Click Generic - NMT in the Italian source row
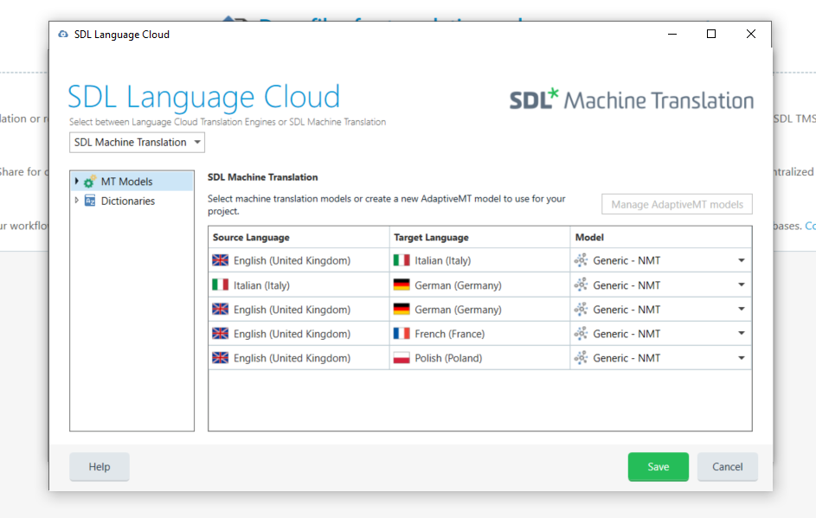This screenshot has height=518, width=816. point(626,285)
